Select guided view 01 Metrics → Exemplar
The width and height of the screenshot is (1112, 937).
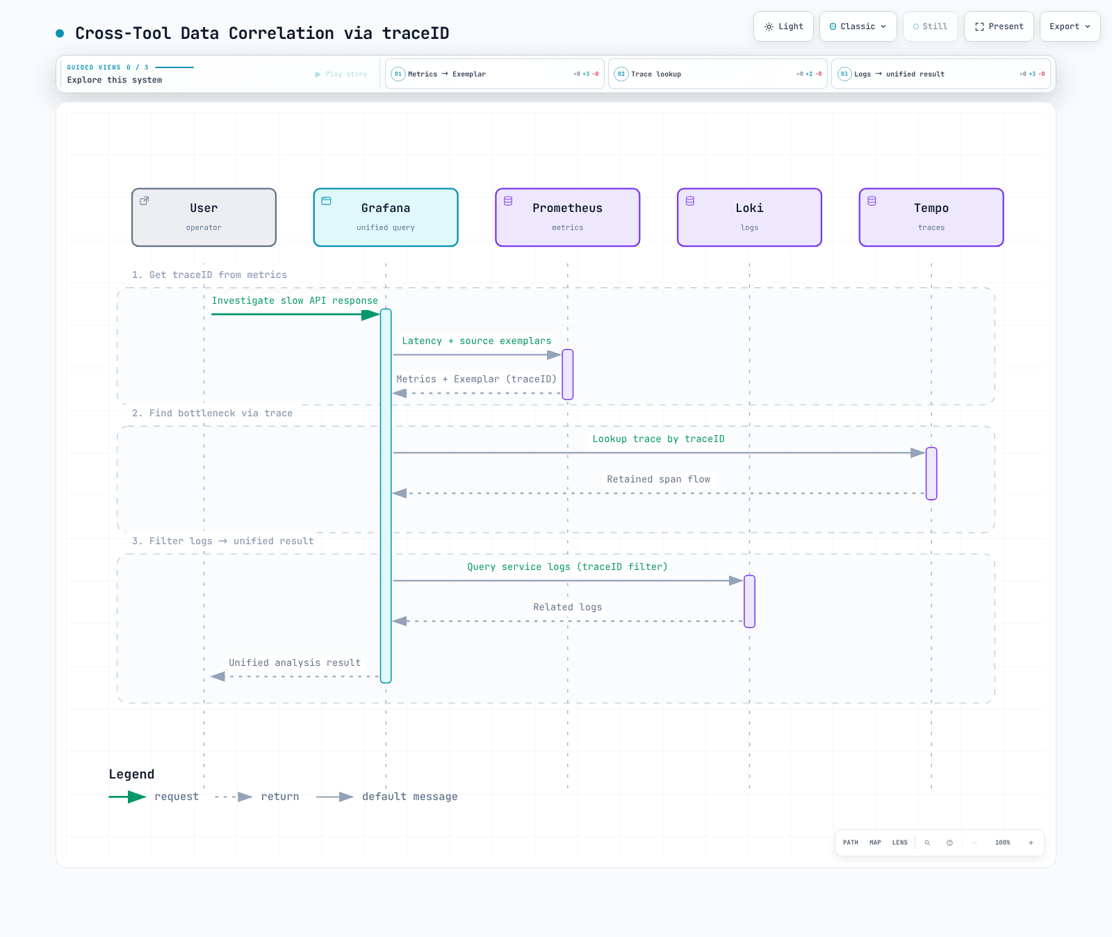pos(495,74)
